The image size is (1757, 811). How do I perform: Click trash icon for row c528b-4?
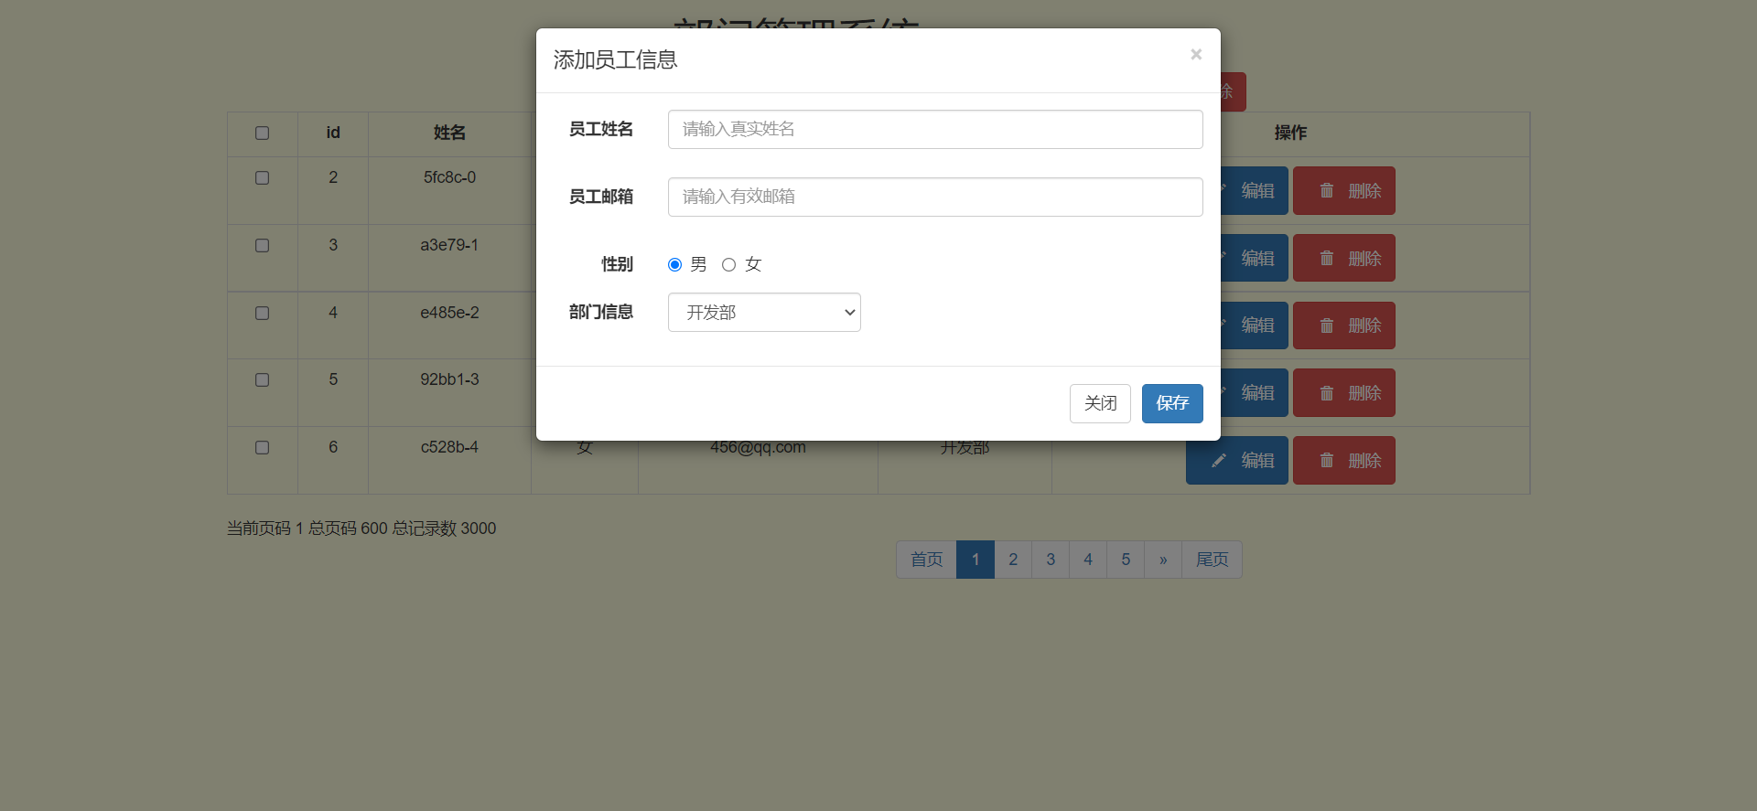(x=1326, y=460)
